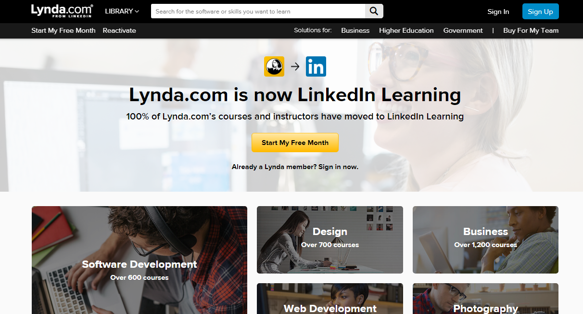
Task: Open the Design courses tile
Action: [x=330, y=240]
